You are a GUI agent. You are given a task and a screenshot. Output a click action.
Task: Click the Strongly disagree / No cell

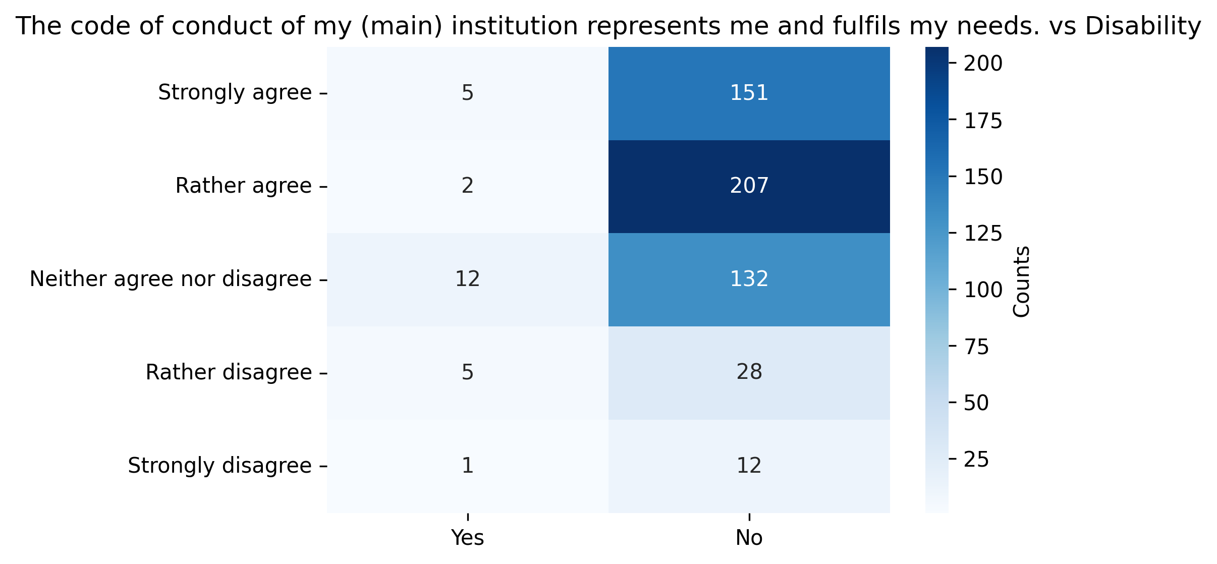(x=749, y=466)
